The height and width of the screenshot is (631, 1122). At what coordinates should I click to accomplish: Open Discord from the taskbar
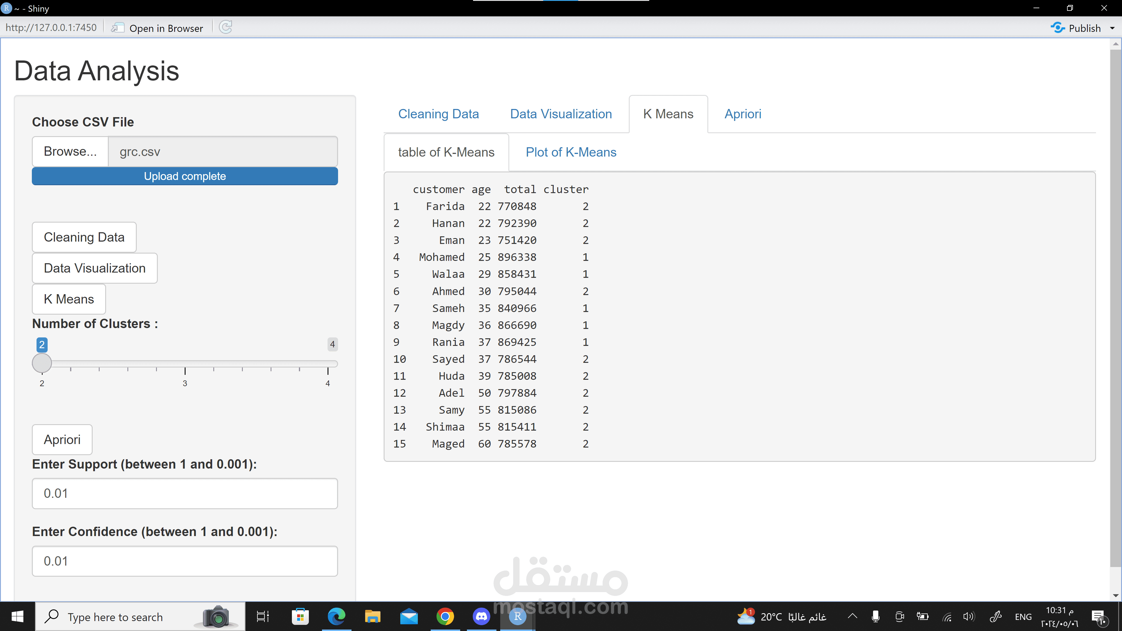click(x=481, y=617)
